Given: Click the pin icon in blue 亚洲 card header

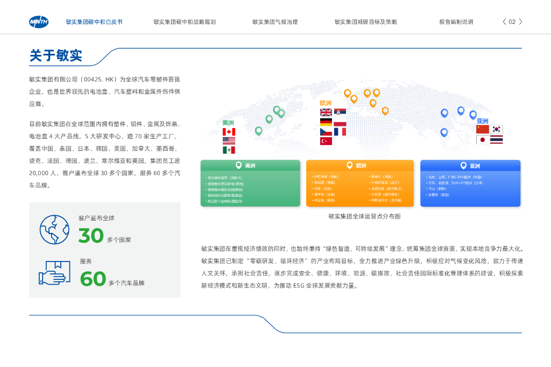Looking at the screenshot, I should pos(463,165).
